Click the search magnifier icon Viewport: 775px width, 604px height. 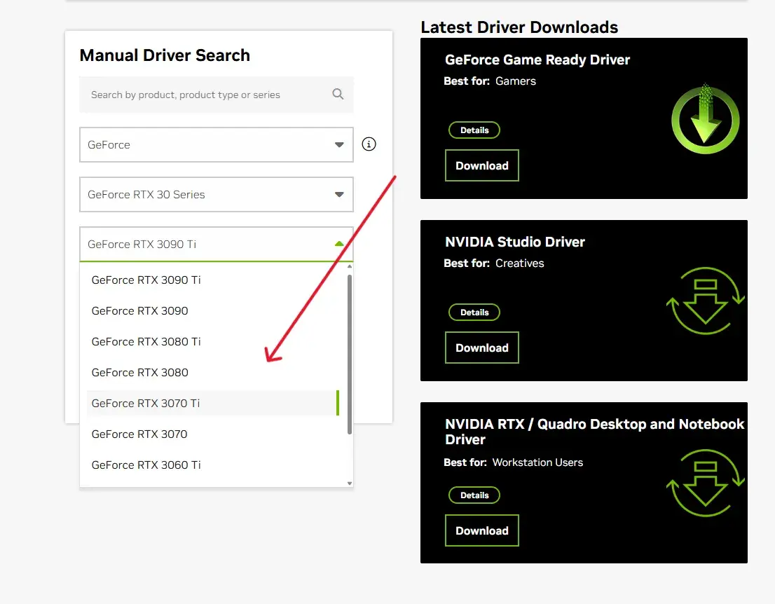(338, 95)
